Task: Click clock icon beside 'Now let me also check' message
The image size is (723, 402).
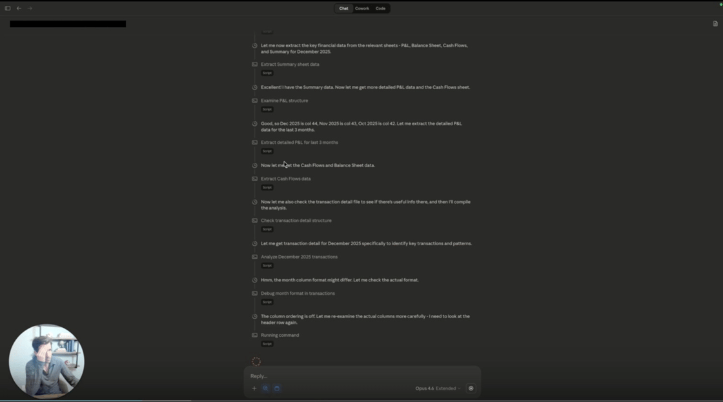Action: pyautogui.click(x=254, y=202)
